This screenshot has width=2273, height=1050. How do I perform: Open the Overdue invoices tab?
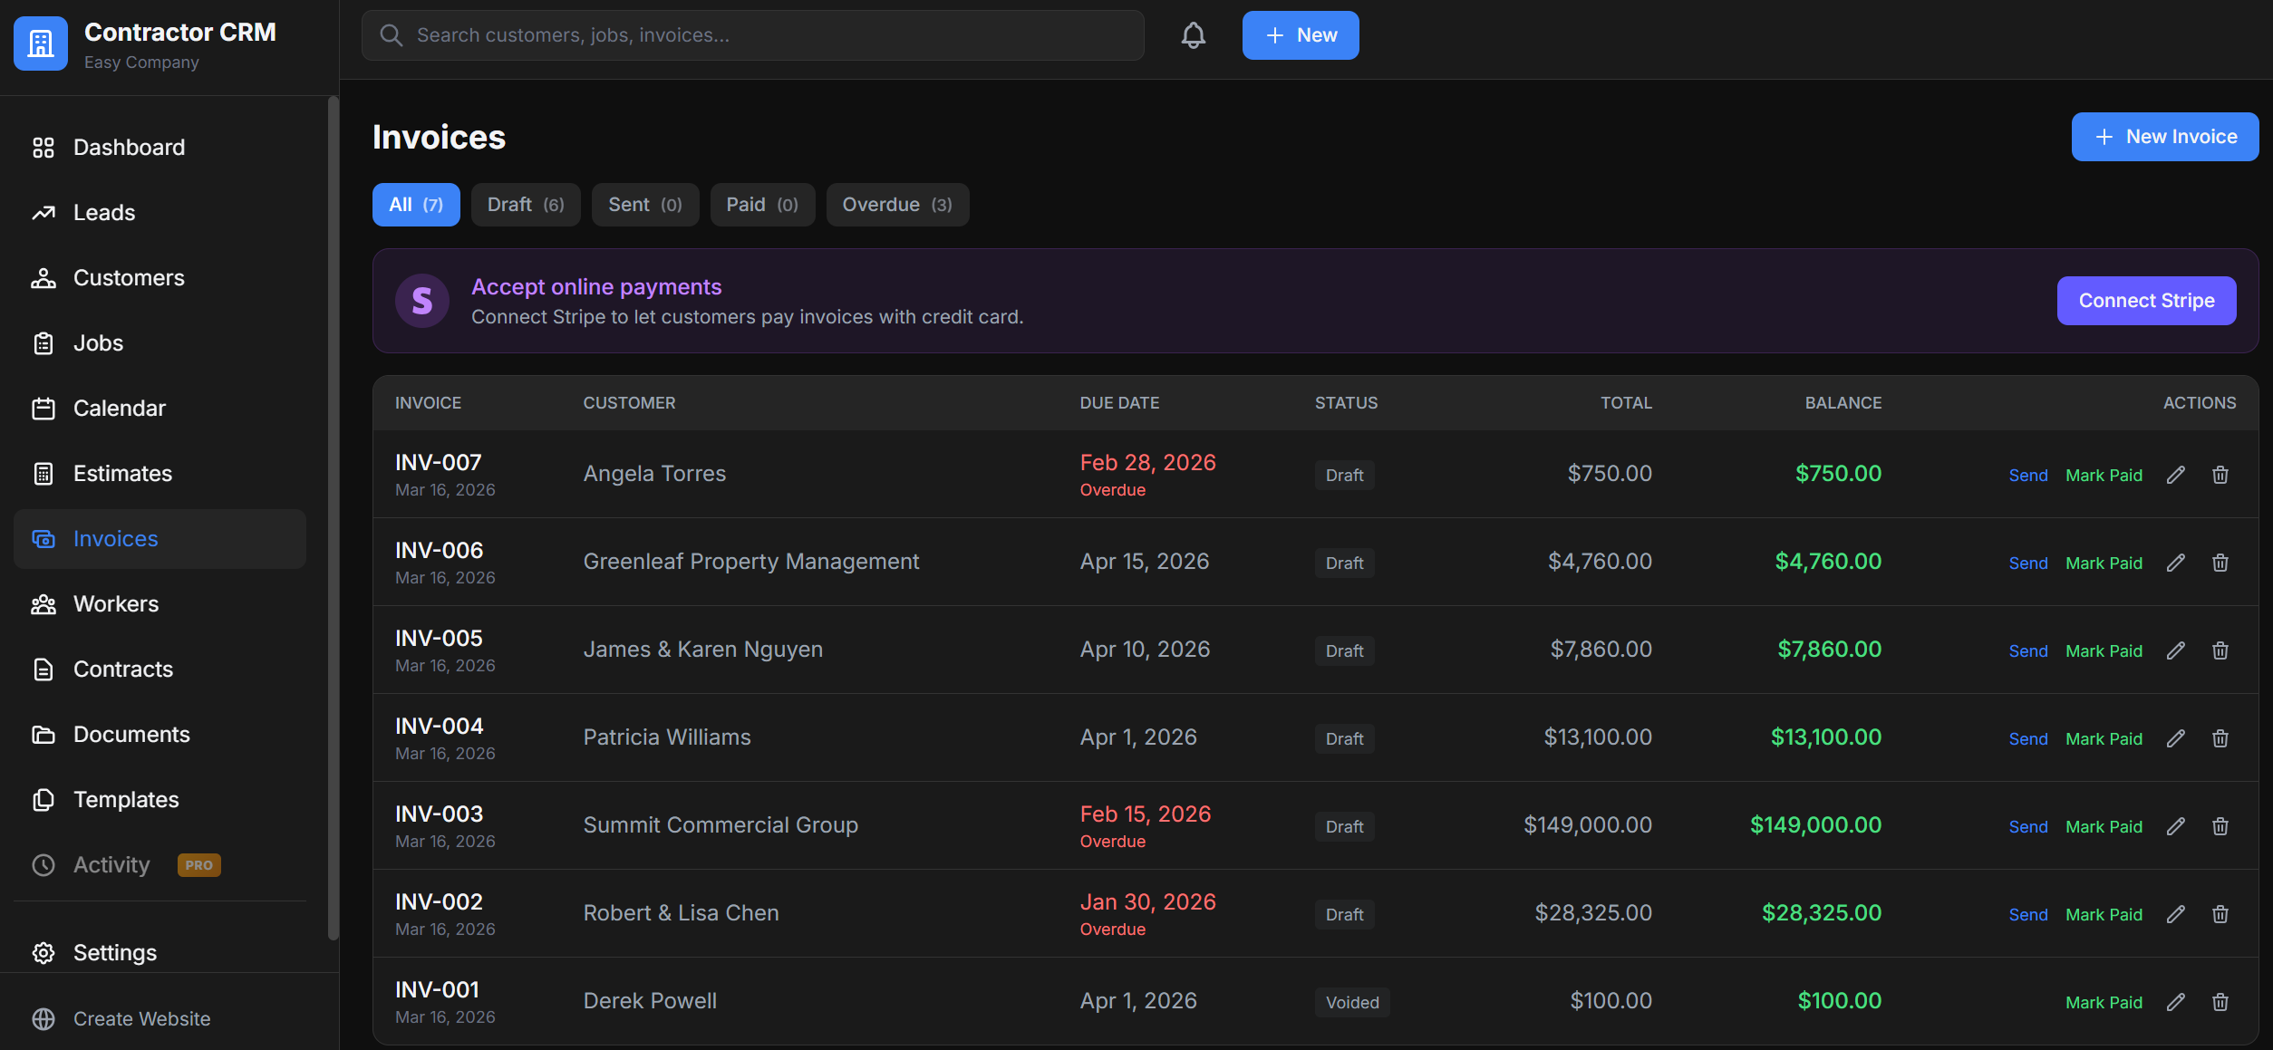(897, 204)
